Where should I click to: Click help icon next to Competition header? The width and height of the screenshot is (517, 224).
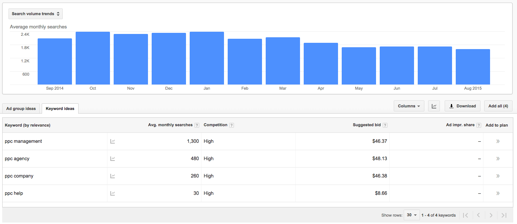coord(231,125)
